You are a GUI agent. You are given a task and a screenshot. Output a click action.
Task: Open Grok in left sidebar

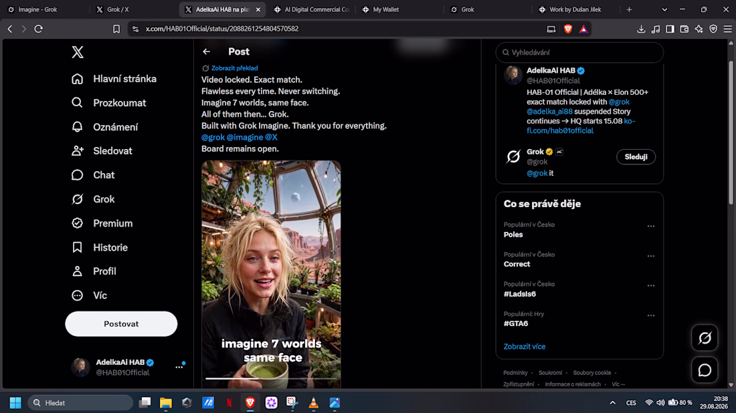pos(93,199)
